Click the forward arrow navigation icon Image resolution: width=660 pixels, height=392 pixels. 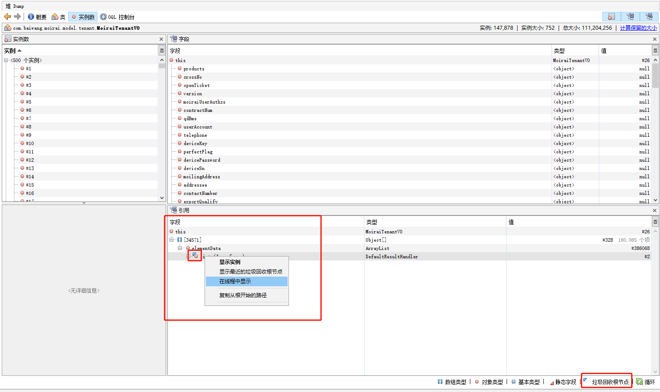point(17,17)
